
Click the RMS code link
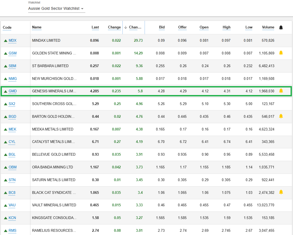point(12,231)
